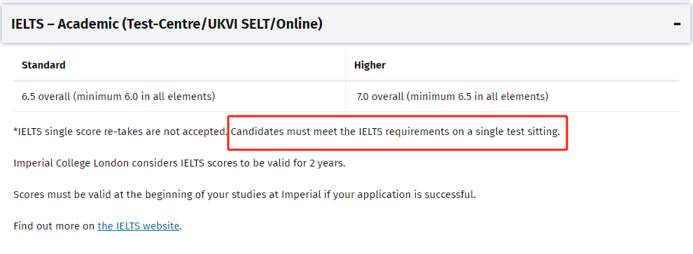693x254 pixels.
Task: Click the scores valid for 2 years paragraph
Action: pos(179,163)
